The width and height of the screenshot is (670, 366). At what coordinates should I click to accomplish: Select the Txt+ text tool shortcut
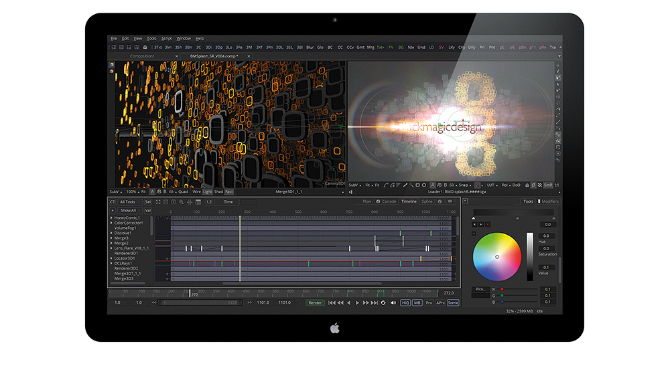point(381,48)
